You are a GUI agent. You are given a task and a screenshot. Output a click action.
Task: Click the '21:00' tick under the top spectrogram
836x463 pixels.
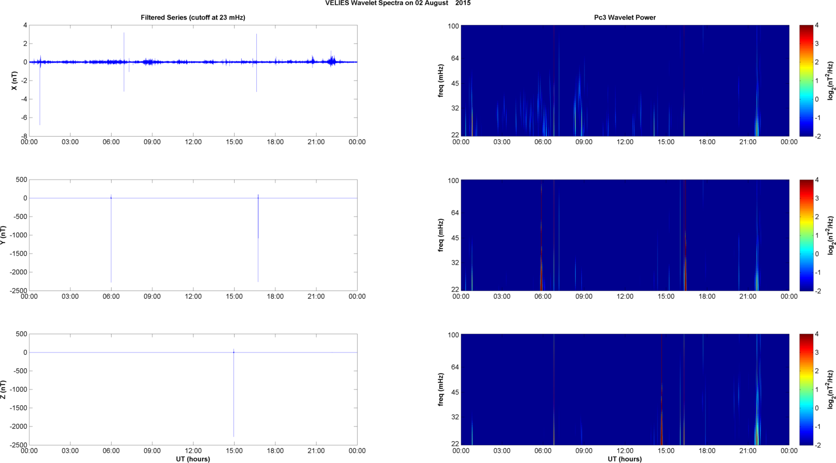pyautogui.click(x=748, y=143)
